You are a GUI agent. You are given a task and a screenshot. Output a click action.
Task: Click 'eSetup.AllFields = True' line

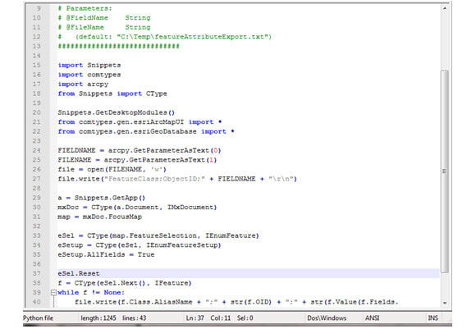[x=106, y=254]
